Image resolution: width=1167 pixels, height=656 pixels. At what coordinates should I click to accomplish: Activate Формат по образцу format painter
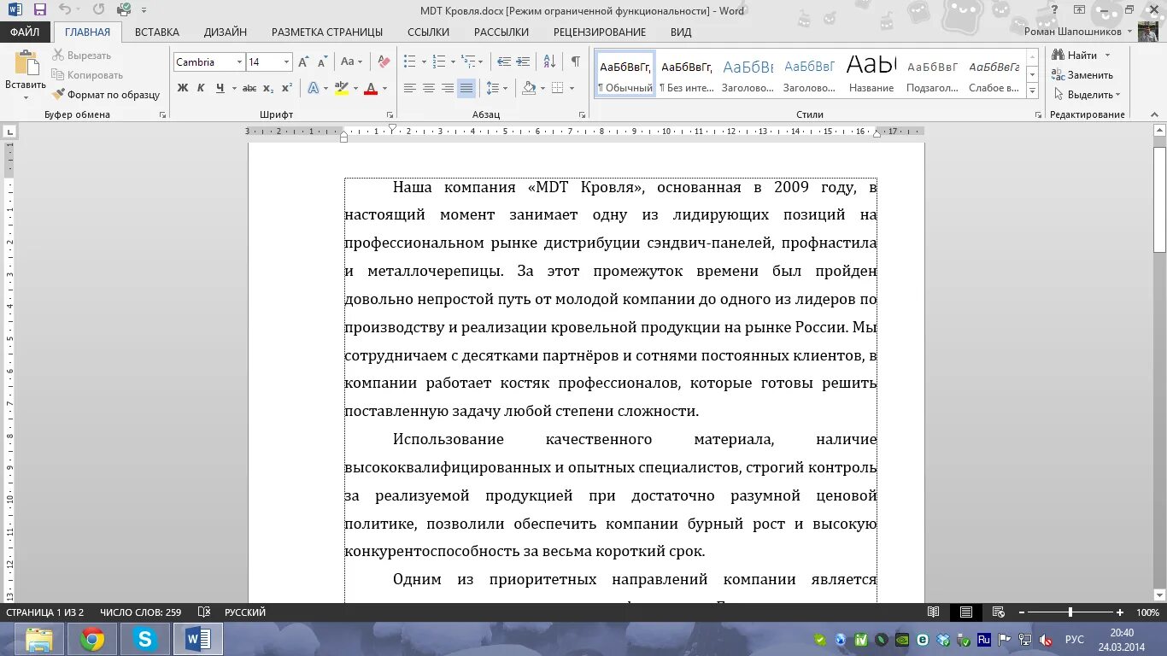pos(107,95)
